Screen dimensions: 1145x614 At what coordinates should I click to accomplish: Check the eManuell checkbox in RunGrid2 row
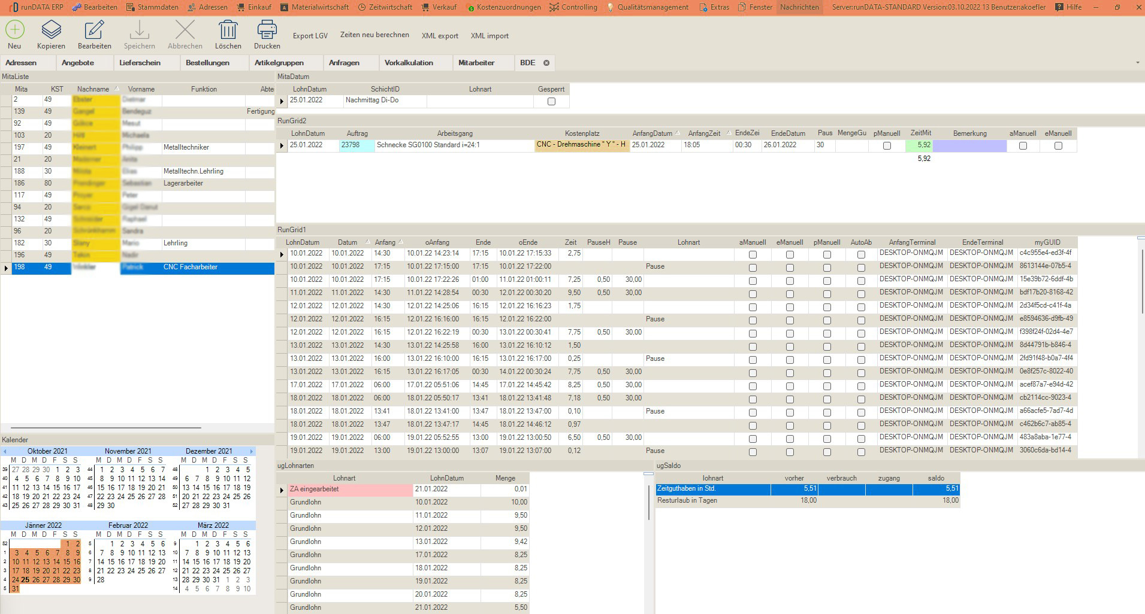(x=1058, y=145)
